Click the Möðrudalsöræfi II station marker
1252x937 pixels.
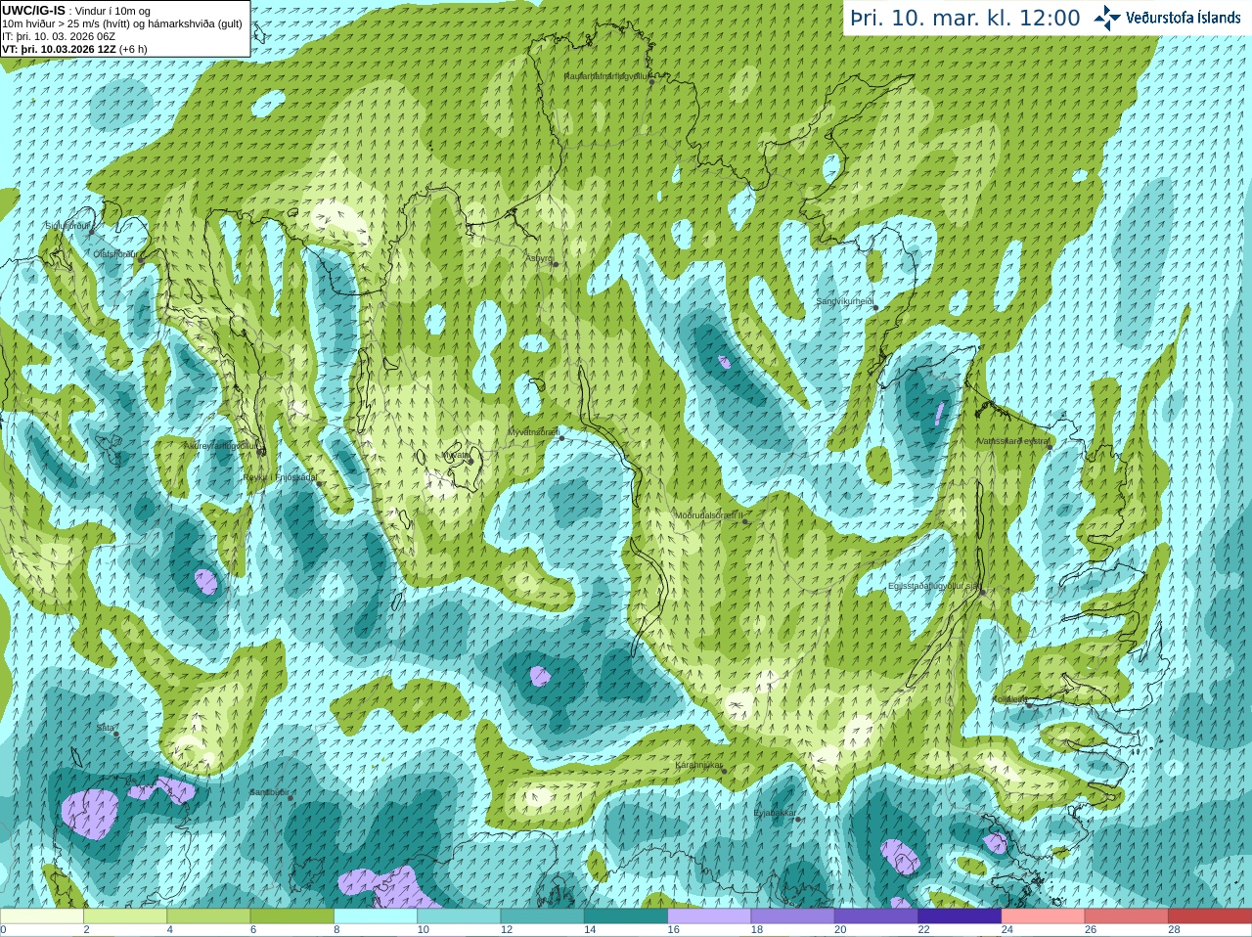[x=745, y=521]
